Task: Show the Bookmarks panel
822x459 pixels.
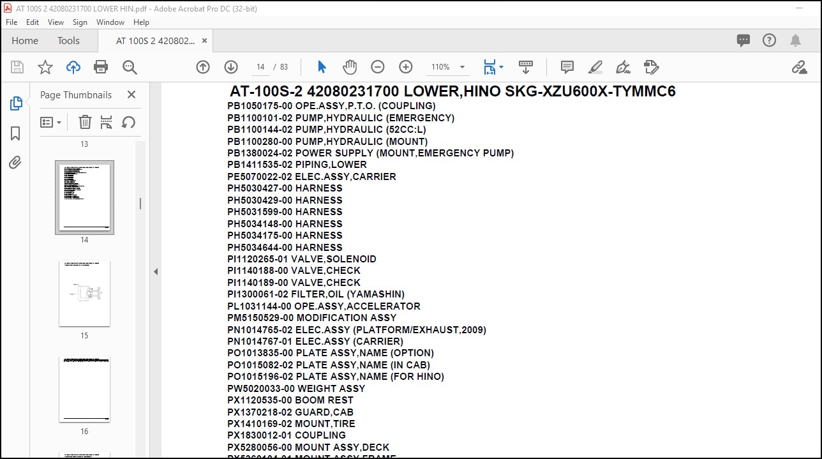Action: tap(16, 133)
